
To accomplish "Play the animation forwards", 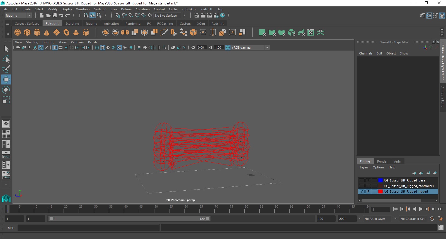I will pyautogui.click(x=421, y=209).
